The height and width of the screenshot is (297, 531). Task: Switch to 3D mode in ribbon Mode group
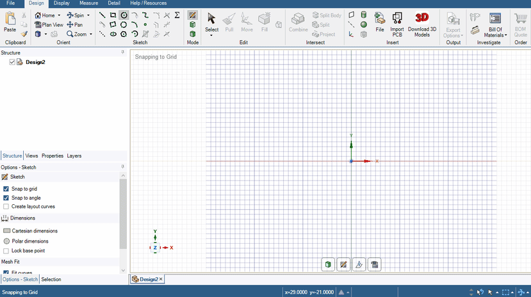[x=192, y=34]
